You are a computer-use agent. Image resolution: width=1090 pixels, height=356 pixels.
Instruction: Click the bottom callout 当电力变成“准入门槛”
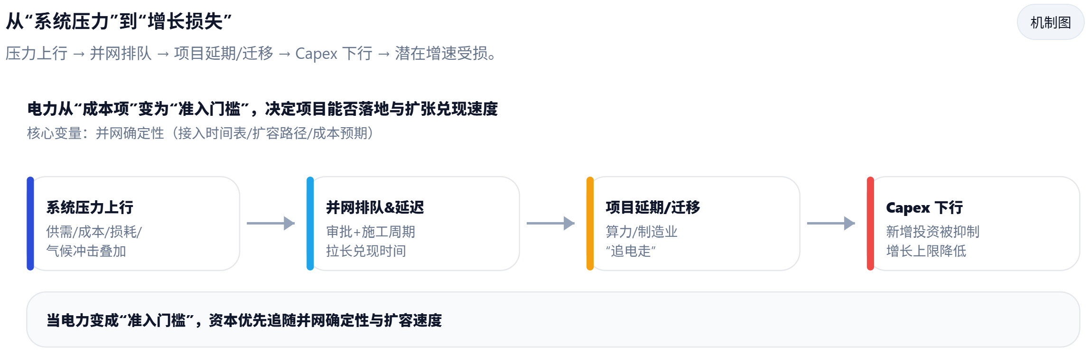point(244,320)
